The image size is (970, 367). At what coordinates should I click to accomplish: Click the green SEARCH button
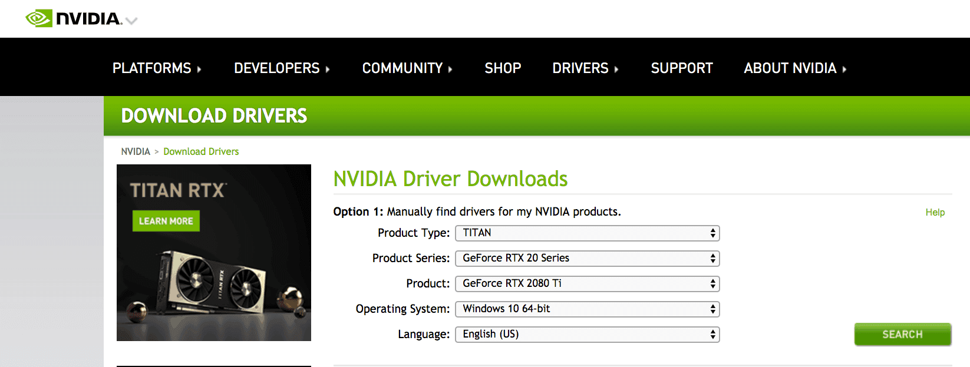coord(903,335)
